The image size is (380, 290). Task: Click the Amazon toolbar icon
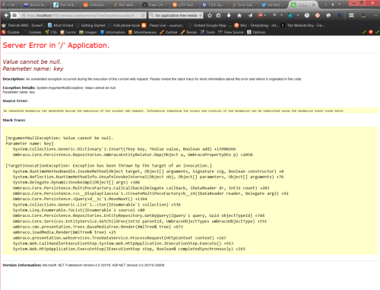tap(363, 15)
